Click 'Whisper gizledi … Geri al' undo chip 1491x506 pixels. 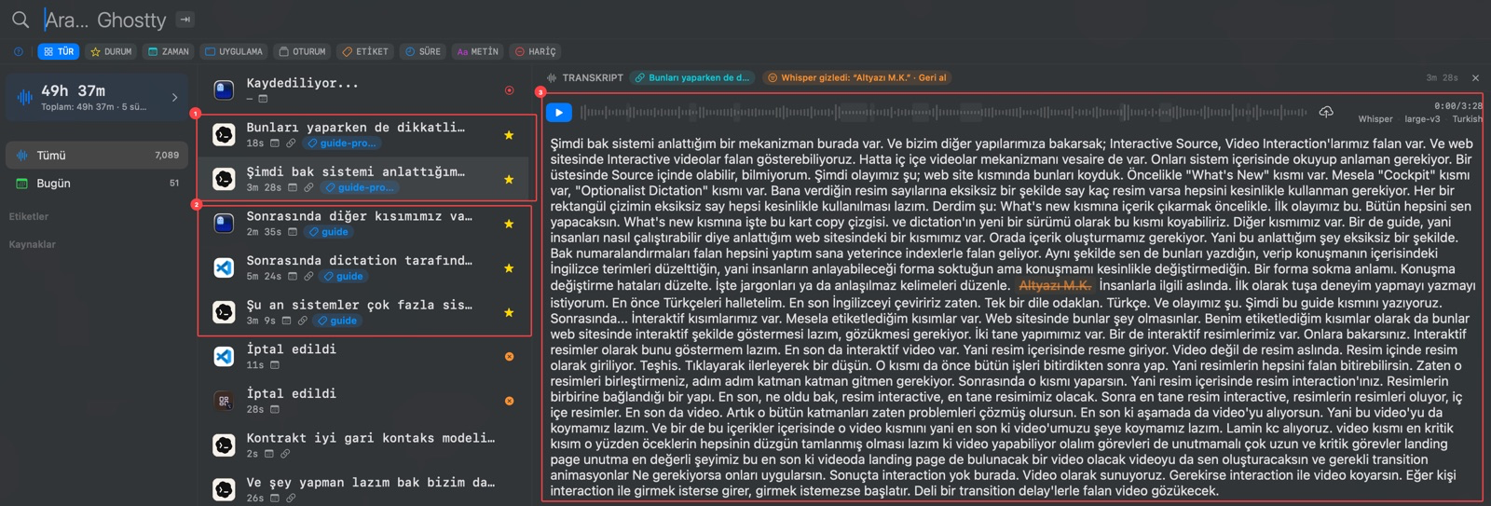tap(857, 78)
